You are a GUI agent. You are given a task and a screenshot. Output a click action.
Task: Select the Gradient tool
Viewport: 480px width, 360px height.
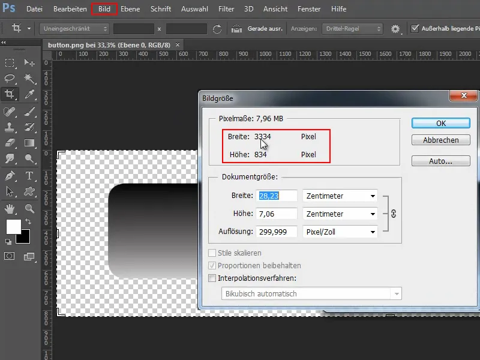point(29,143)
